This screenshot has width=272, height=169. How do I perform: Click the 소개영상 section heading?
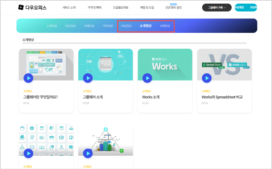tap(28, 40)
